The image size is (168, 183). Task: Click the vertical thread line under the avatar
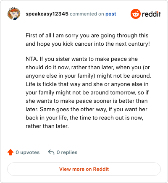(x=14, y=81)
